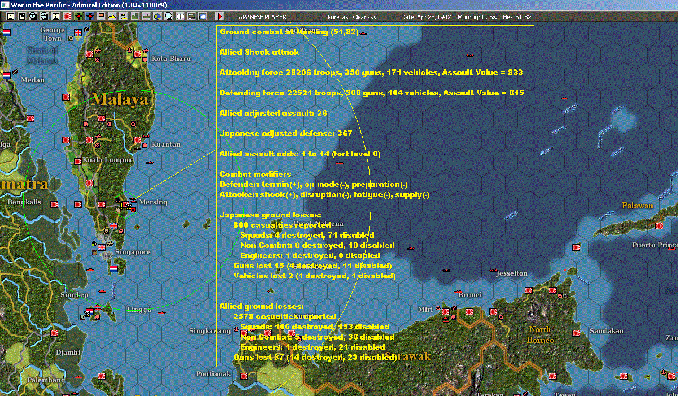Click the 'Attacking force 28206 troops' line
Screen dimensions: 678x396
point(371,72)
